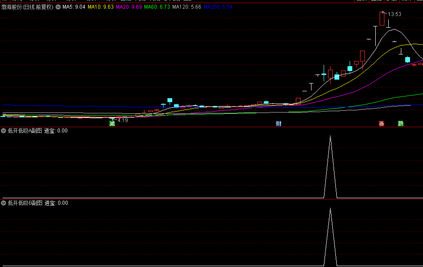Click the 低开低吸A副图 indicator name
This screenshot has width=423, height=267.
click(25, 131)
